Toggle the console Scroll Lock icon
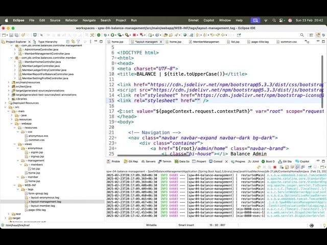 pyautogui.click(x=287, y=167)
